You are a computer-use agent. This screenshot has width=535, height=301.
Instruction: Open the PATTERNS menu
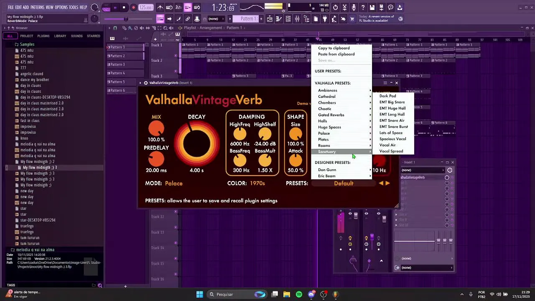point(37,8)
